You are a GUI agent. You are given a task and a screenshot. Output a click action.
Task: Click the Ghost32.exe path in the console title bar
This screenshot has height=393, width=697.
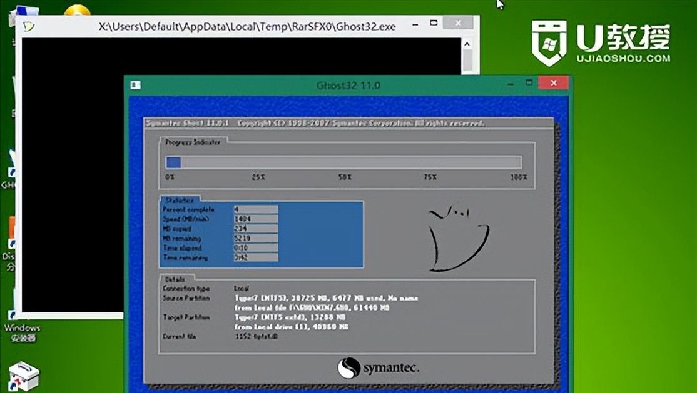247,27
